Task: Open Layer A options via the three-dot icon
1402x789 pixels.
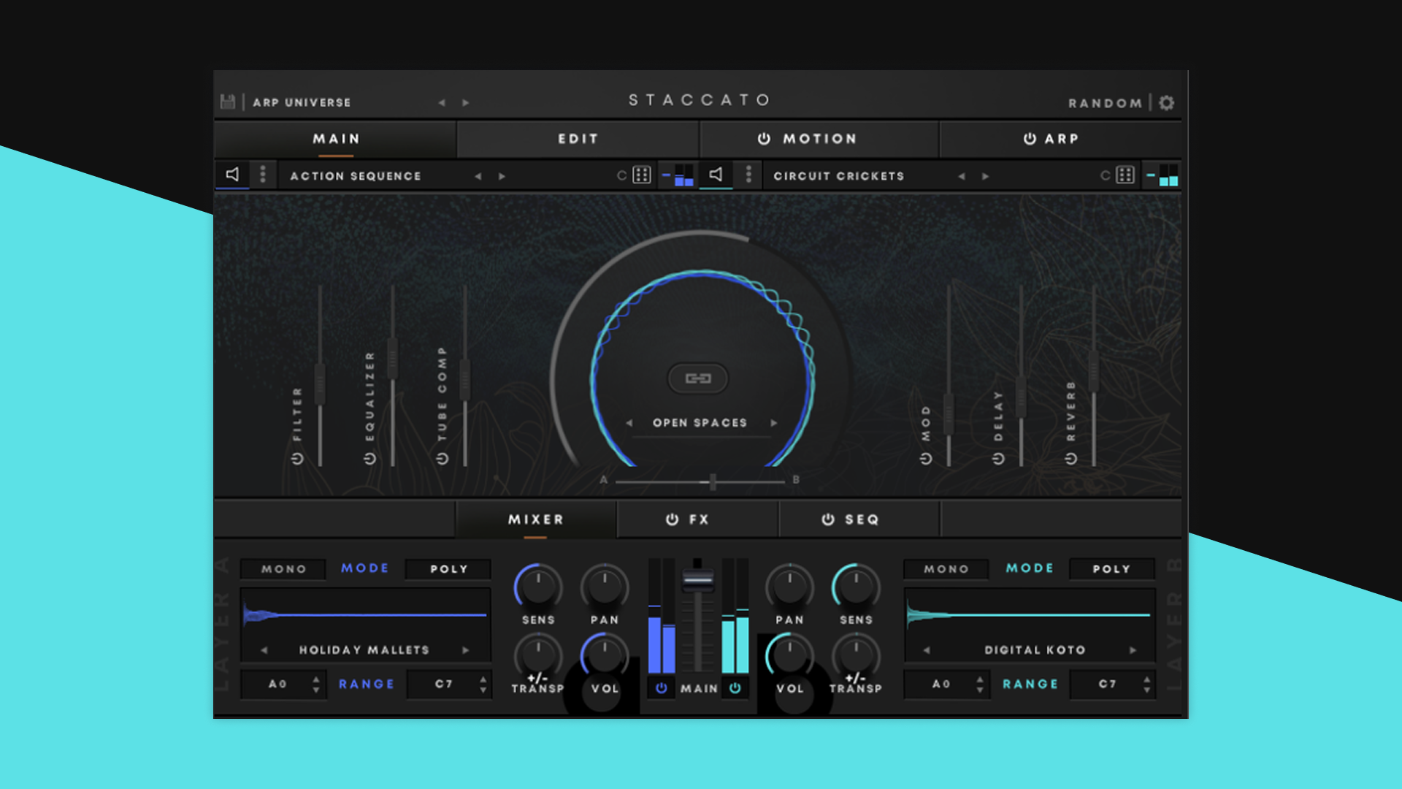Action: tap(263, 175)
